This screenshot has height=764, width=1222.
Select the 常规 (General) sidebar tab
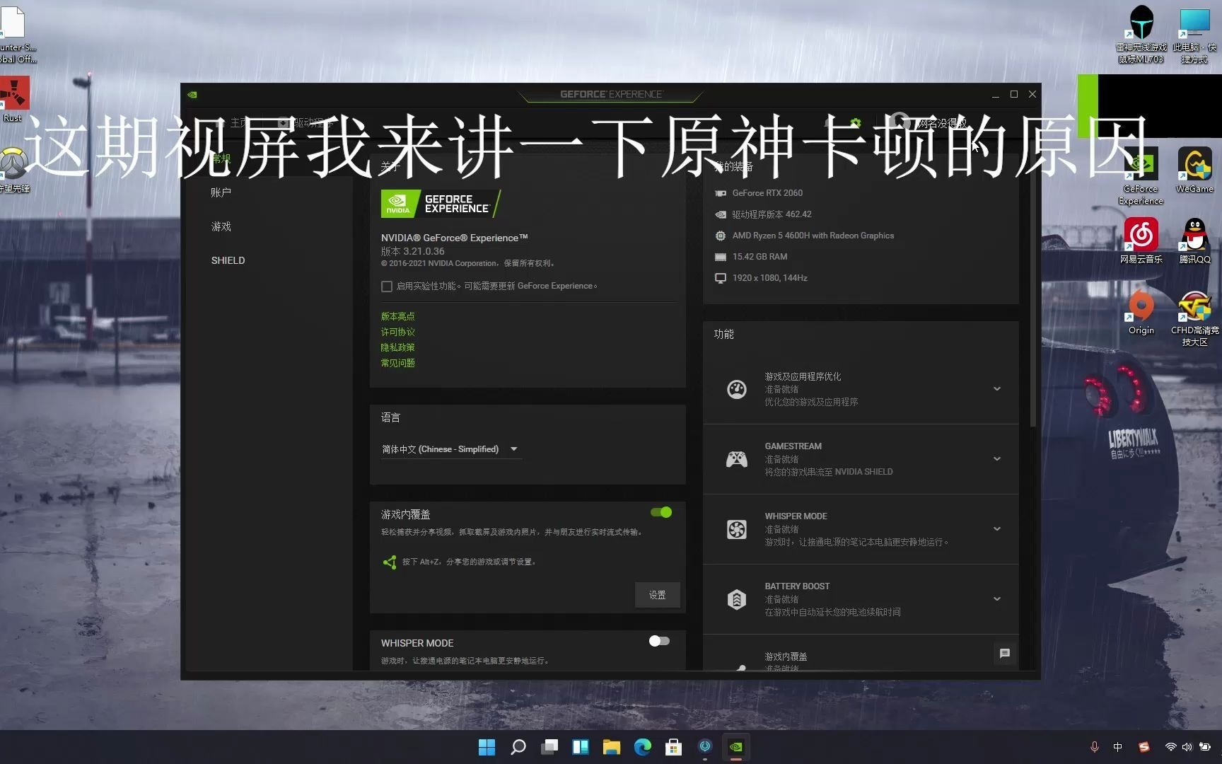pyautogui.click(x=221, y=158)
